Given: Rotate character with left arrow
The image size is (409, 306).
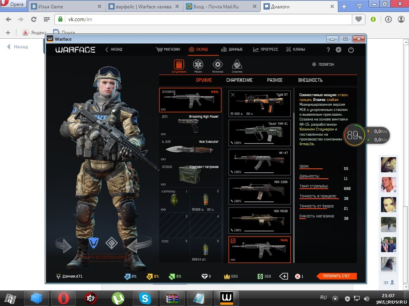Looking at the screenshot, I should (x=63, y=245).
